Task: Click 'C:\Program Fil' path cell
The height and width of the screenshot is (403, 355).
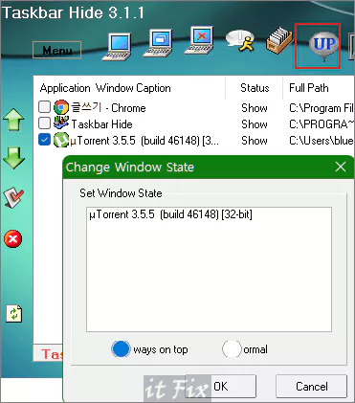Action: pos(322,108)
